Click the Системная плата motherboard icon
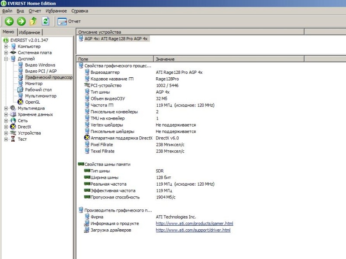Viewport: 346px width, 259px height. coord(13,52)
